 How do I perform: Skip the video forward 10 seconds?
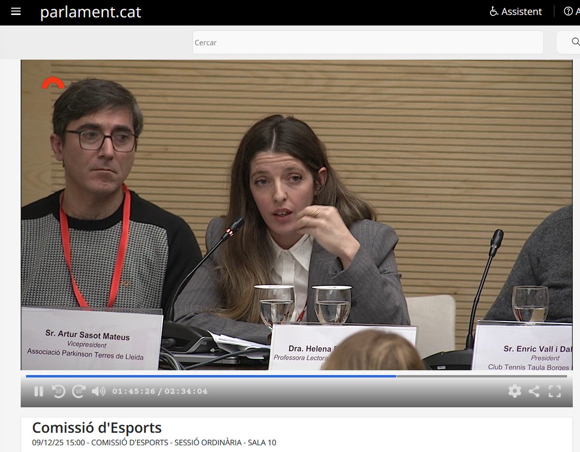[79, 392]
